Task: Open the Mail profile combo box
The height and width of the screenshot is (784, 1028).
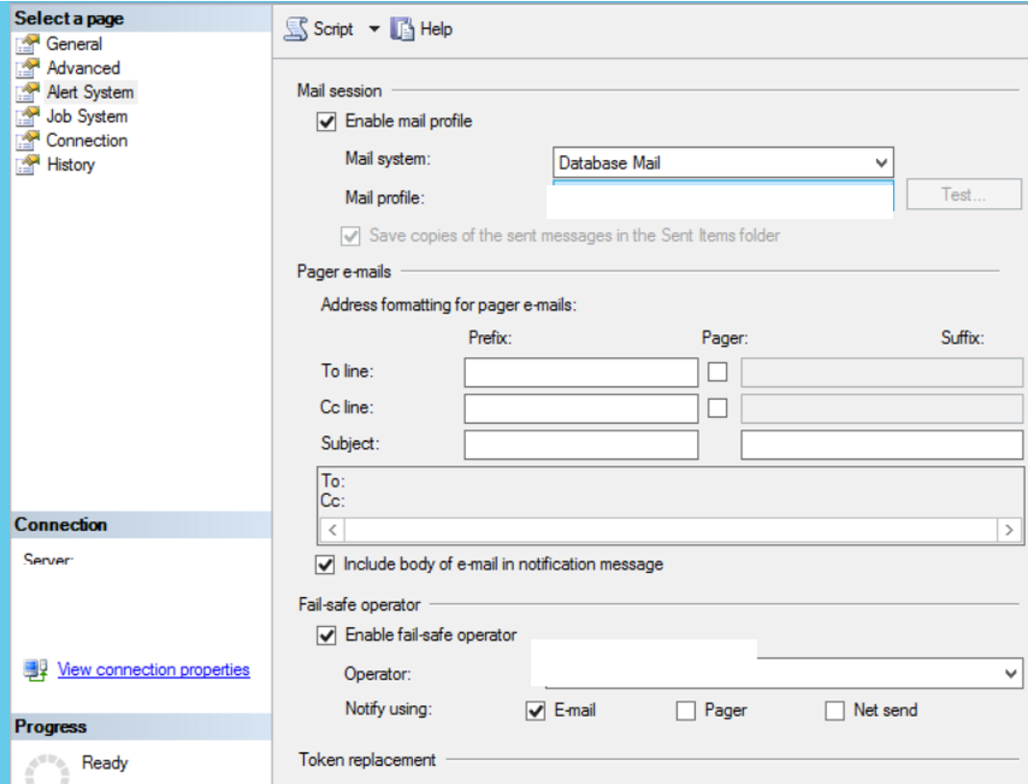Action: [723, 198]
